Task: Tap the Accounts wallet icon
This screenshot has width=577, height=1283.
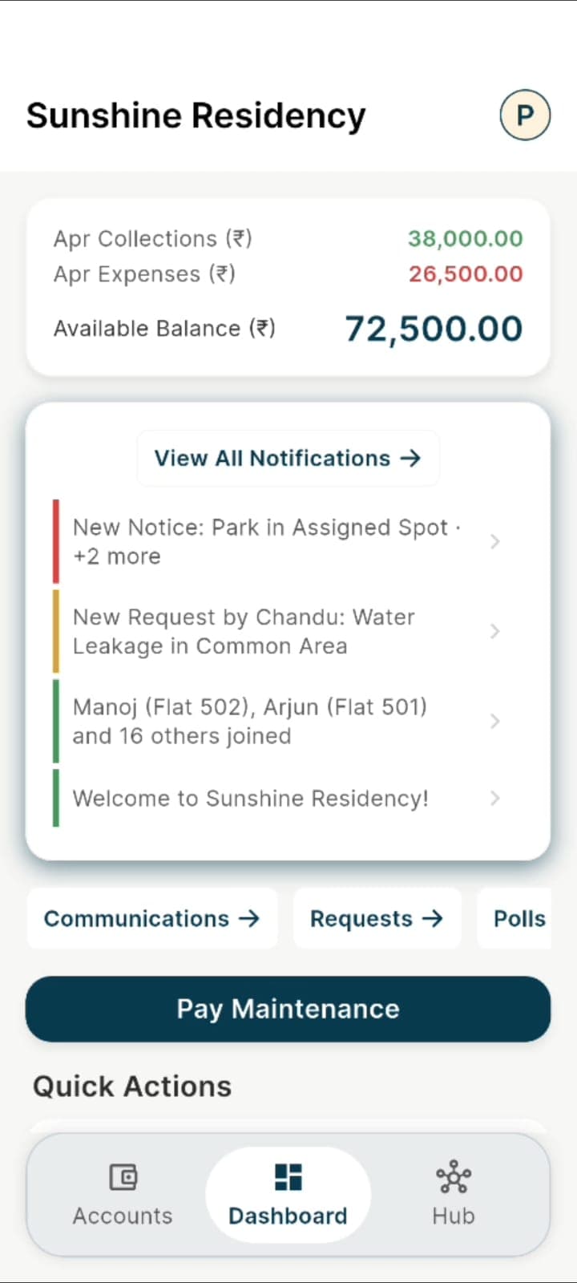Action: point(123,1177)
